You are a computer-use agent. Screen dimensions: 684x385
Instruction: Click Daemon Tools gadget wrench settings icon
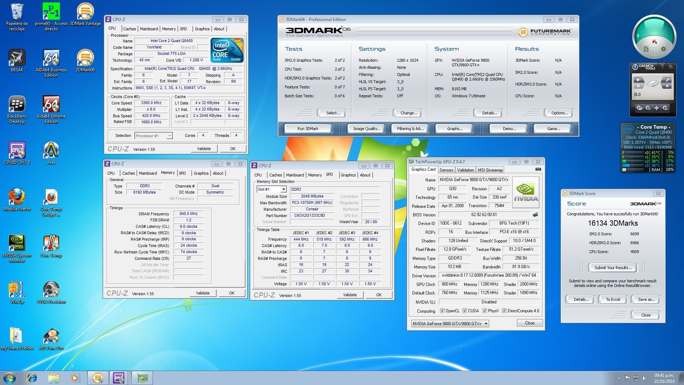[x=667, y=80]
